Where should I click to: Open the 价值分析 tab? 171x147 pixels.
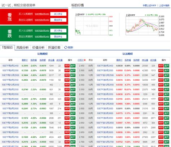[x=38, y=48]
